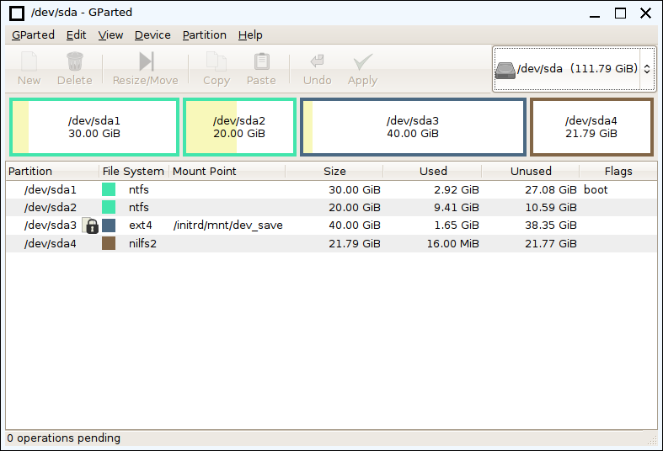The image size is (663, 451).
Task: Click the brown nilfs2 swatch for /dev/sda4
Action: 109,243
